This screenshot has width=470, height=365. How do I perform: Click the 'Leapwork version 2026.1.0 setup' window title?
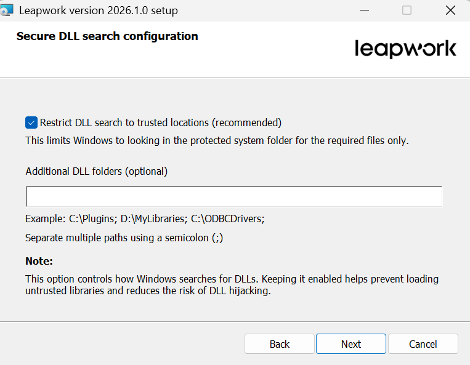[x=99, y=10]
